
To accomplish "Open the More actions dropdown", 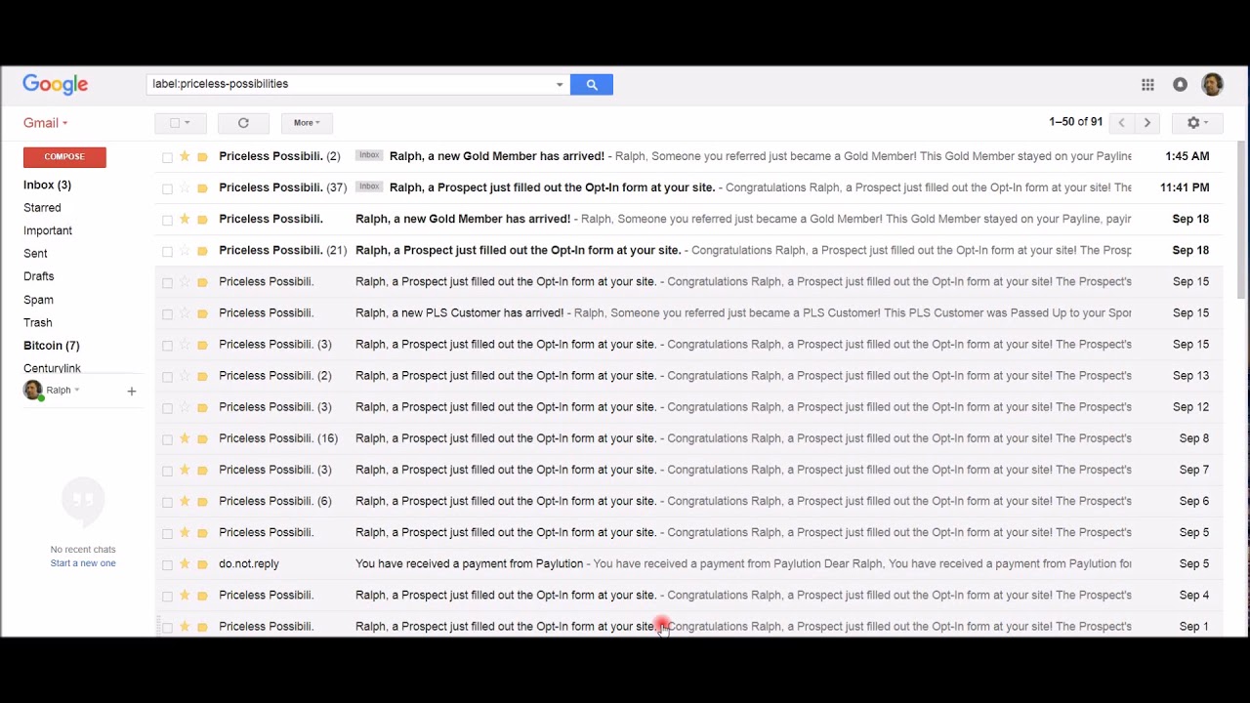I will (x=308, y=123).
